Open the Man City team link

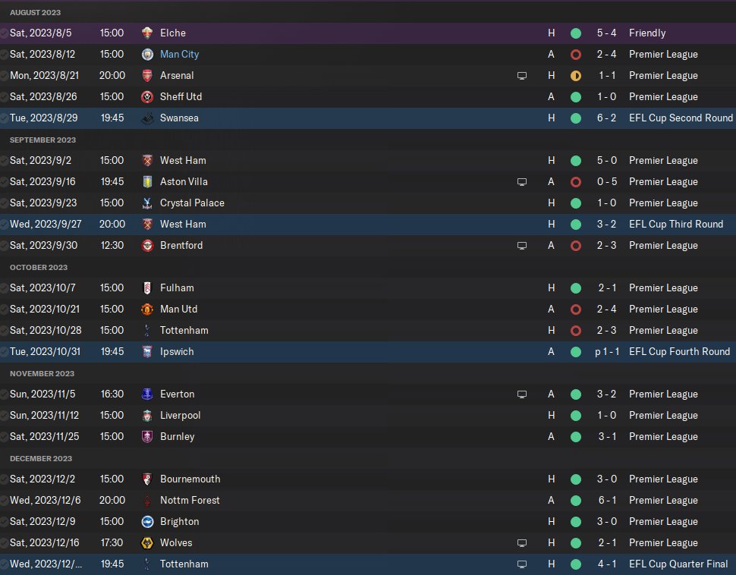179,55
